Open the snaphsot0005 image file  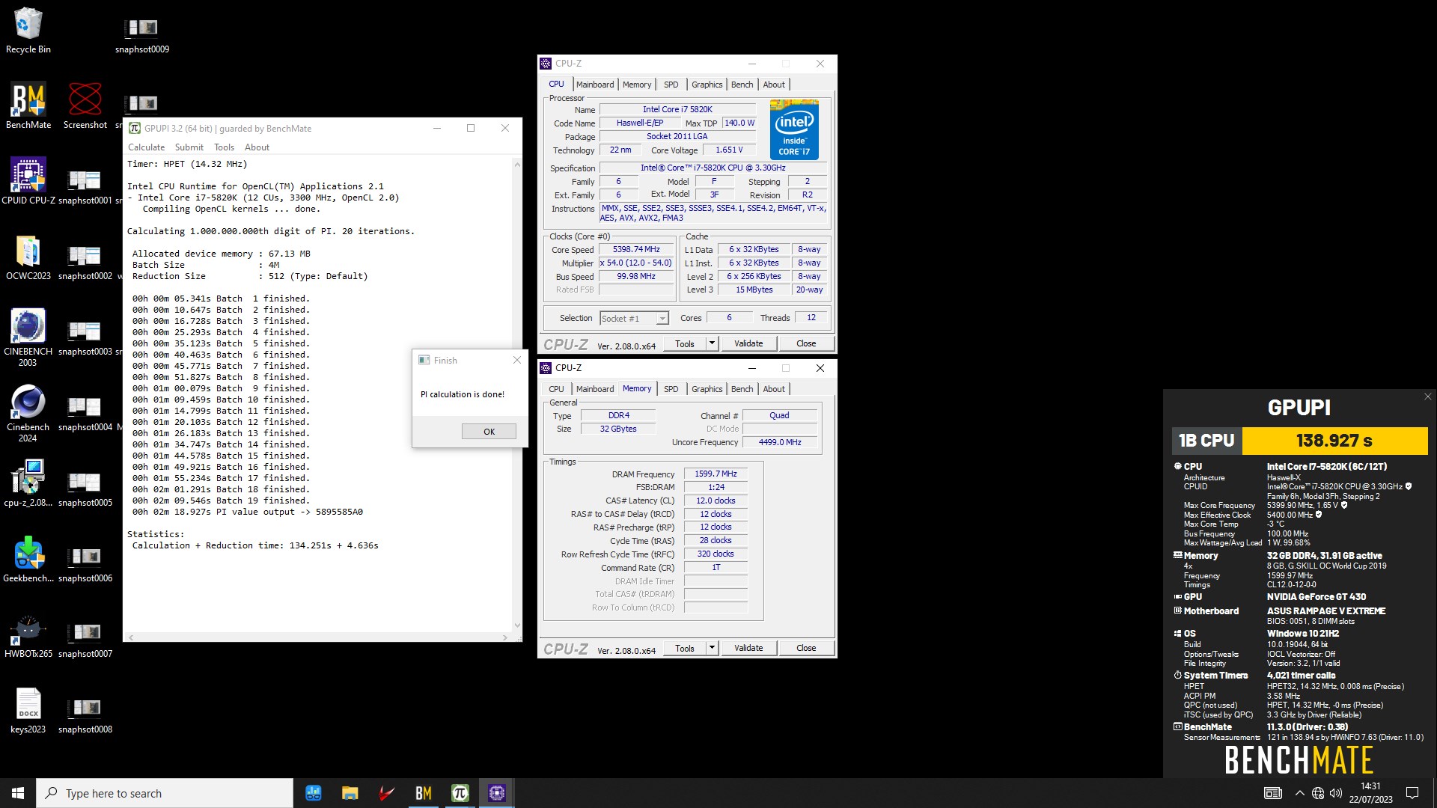(x=85, y=489)
